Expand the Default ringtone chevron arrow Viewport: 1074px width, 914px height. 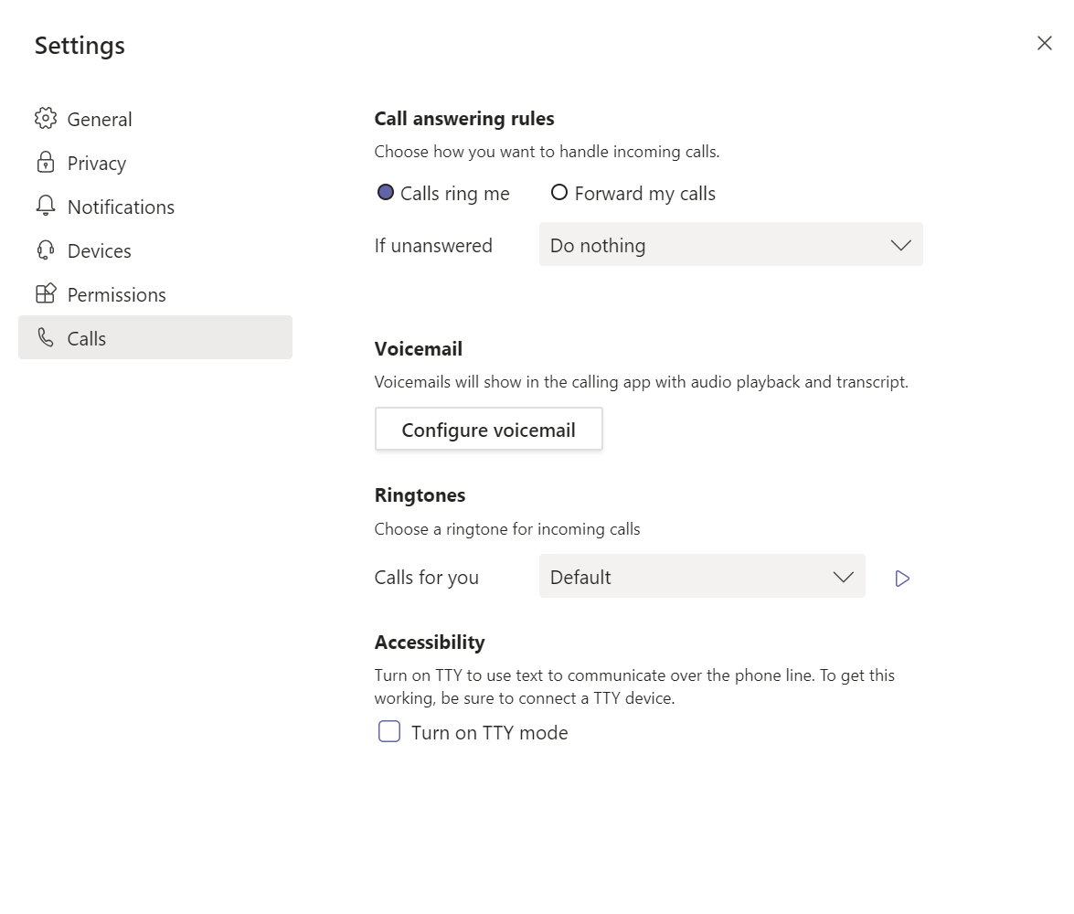[843, 578]
